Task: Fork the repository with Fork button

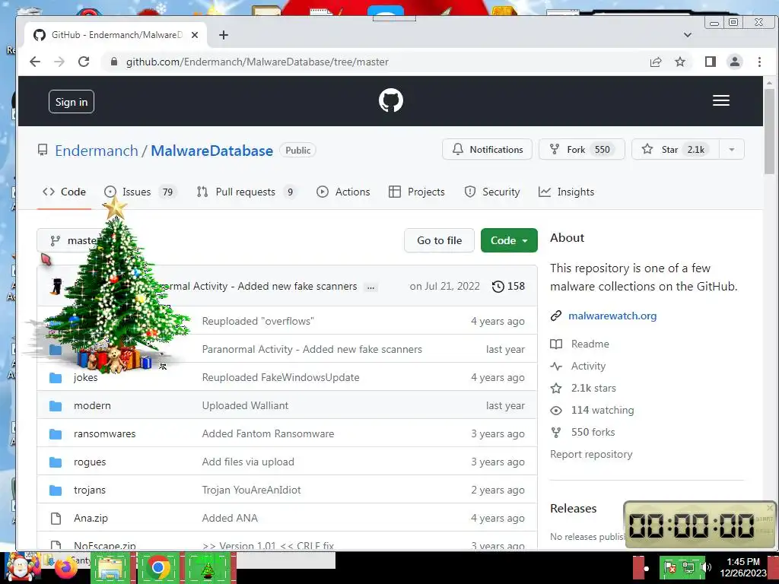Action: pyautogui.click(x=581, y=150)
